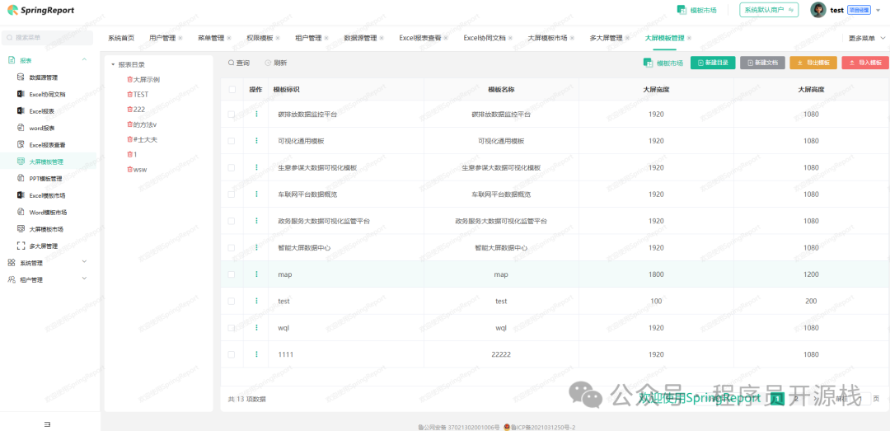Open the 系统默认商户 merchant switcher
Screen dimensions: 890x431
(769, 10)
